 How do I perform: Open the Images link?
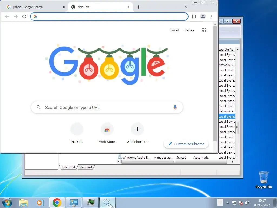pos(188,30)
